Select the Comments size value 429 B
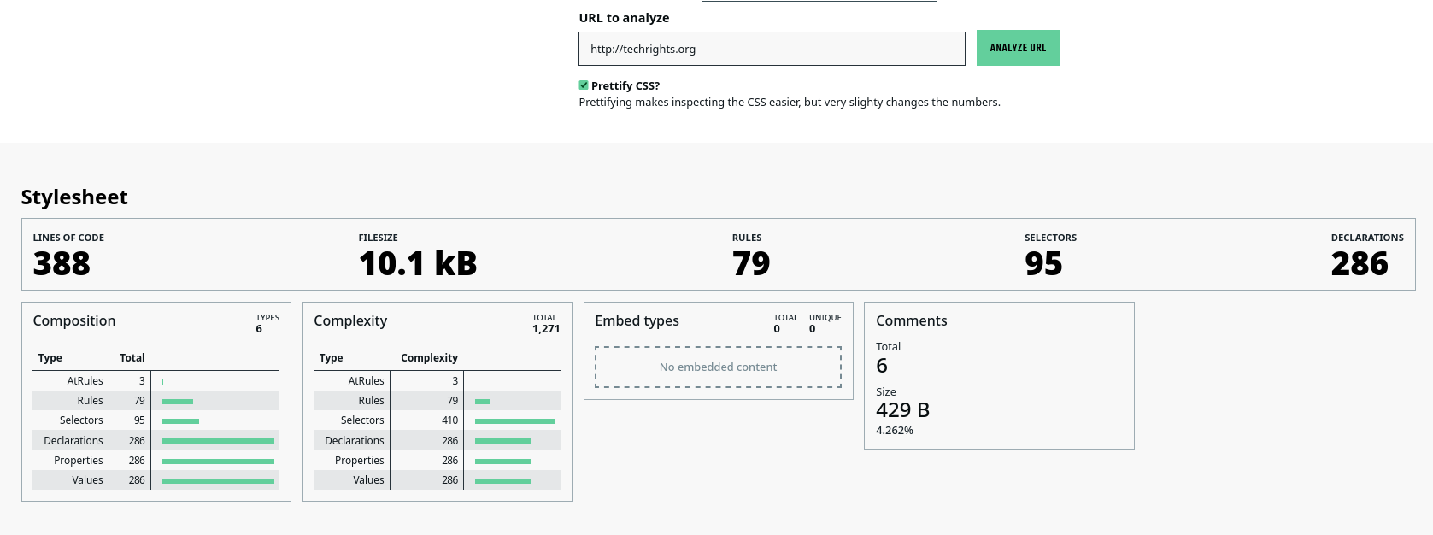The width and height of the screenshot is (1433, 535). pyautogui.click(x=902, y=409)
